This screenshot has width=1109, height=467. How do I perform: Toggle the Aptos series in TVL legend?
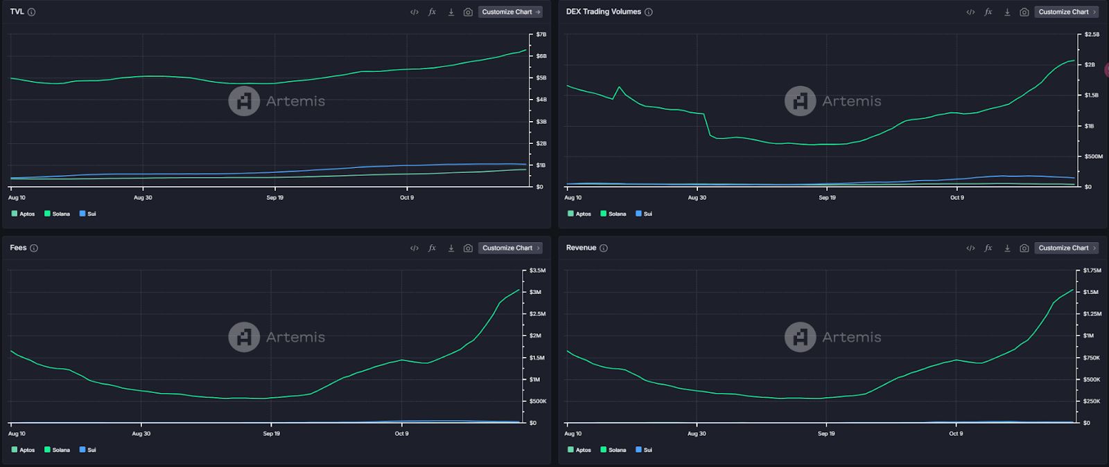tap(23, 214)
